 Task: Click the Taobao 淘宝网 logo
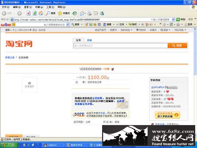pos(19,44)
